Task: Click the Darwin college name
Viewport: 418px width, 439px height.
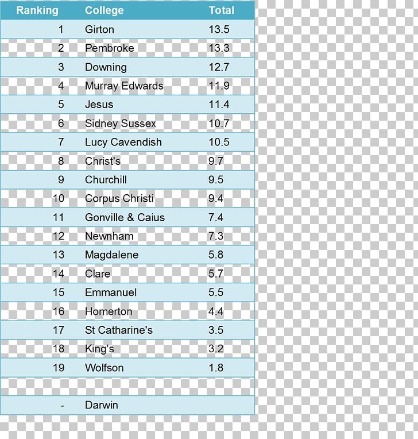Action: [101, 405]
